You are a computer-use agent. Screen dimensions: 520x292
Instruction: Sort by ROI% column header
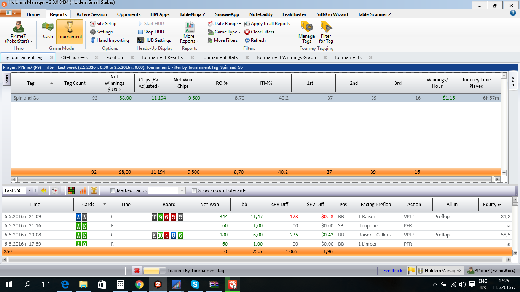click(x=225, y=83)
